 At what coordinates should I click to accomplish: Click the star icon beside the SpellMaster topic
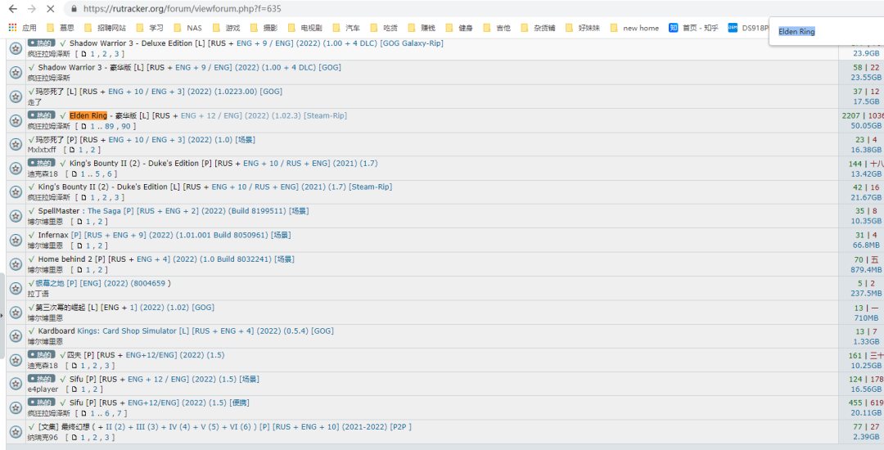pos(16,216)
